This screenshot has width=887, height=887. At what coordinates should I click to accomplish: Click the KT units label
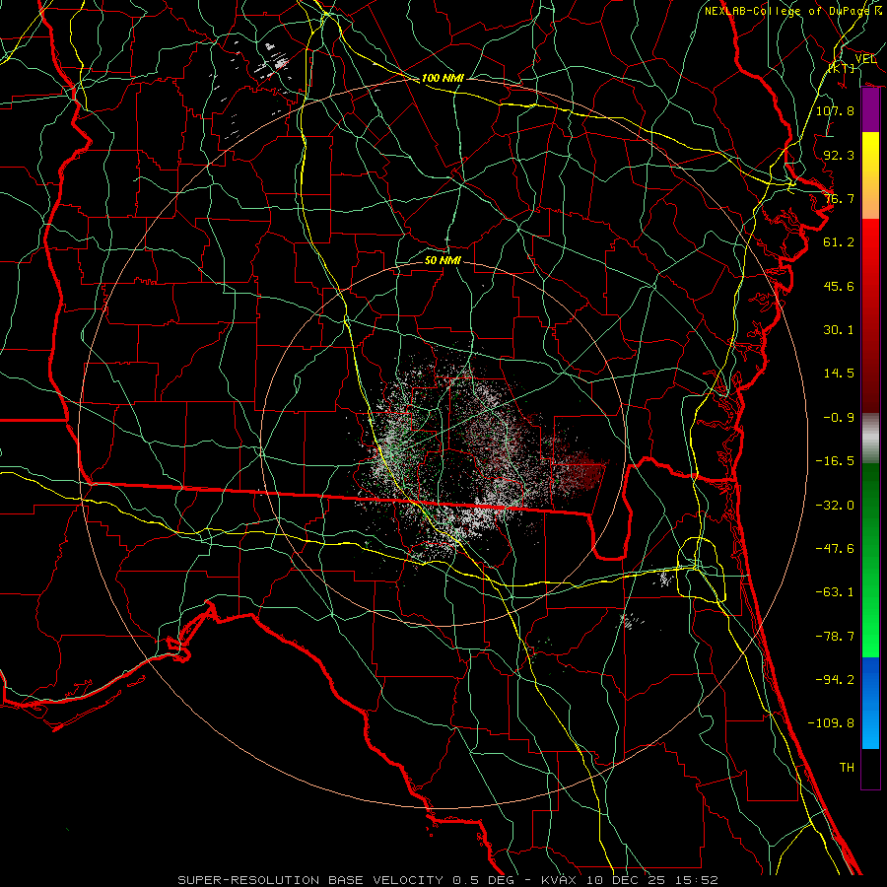[842, 68]
